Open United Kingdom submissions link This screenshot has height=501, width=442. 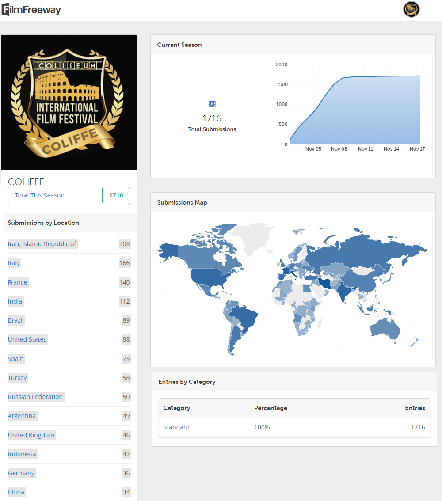[31, 435]
